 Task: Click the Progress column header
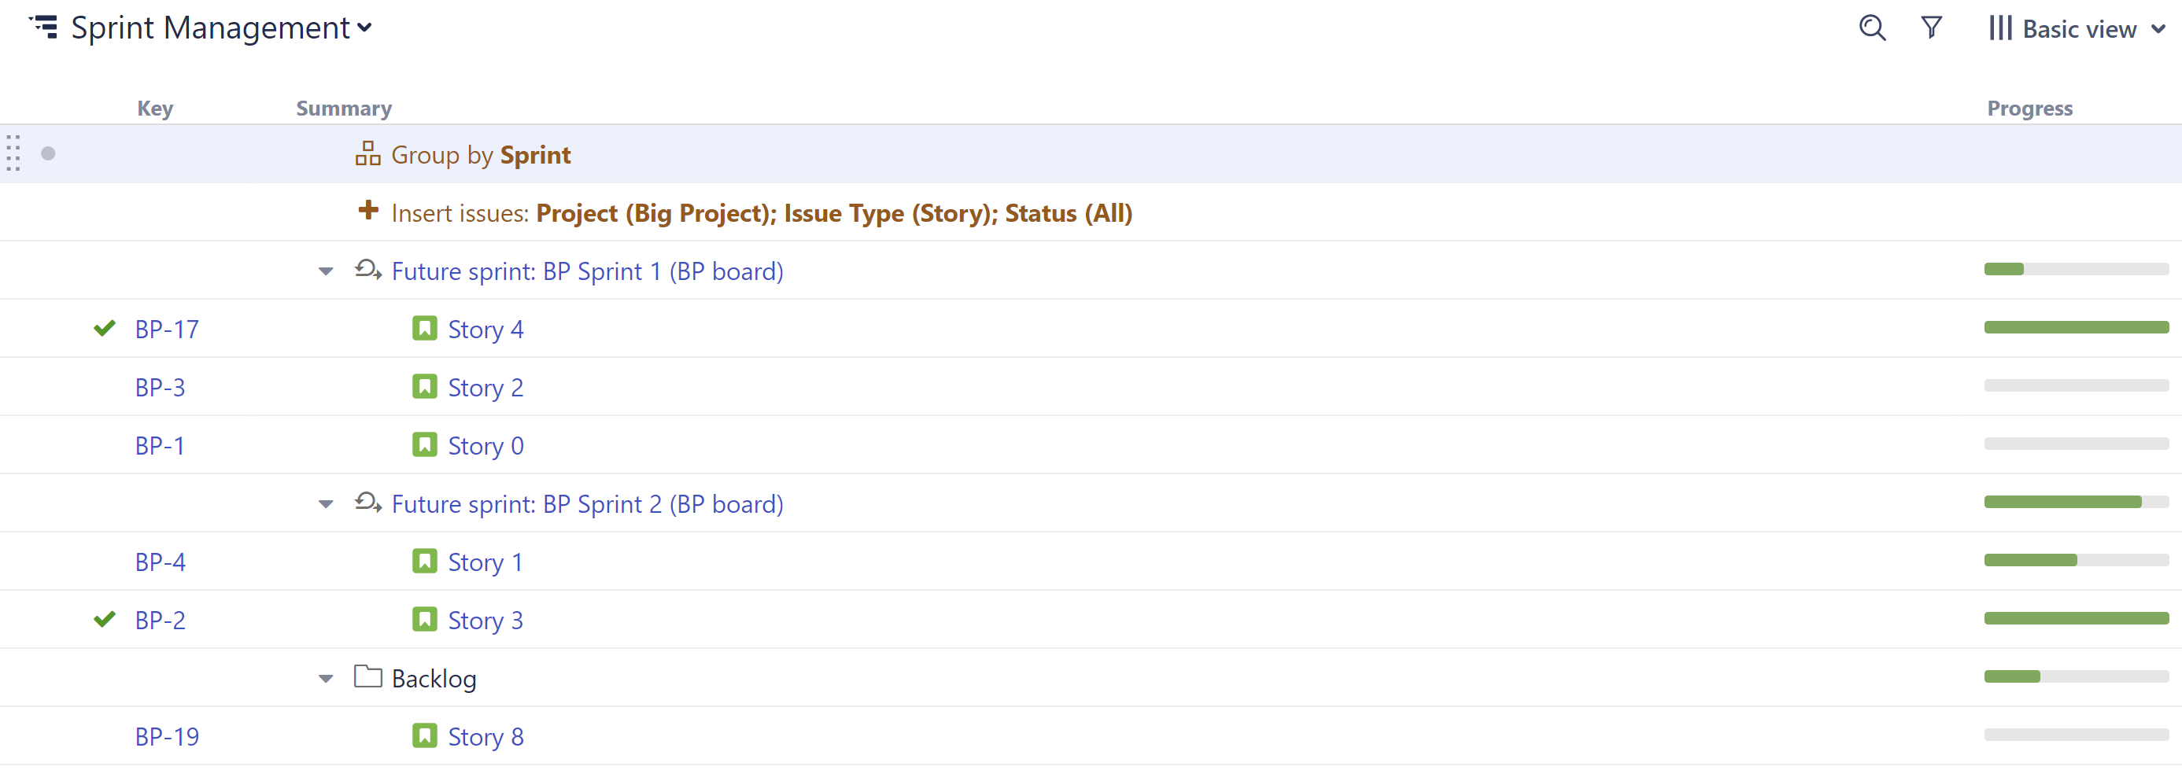(2029, 109)
